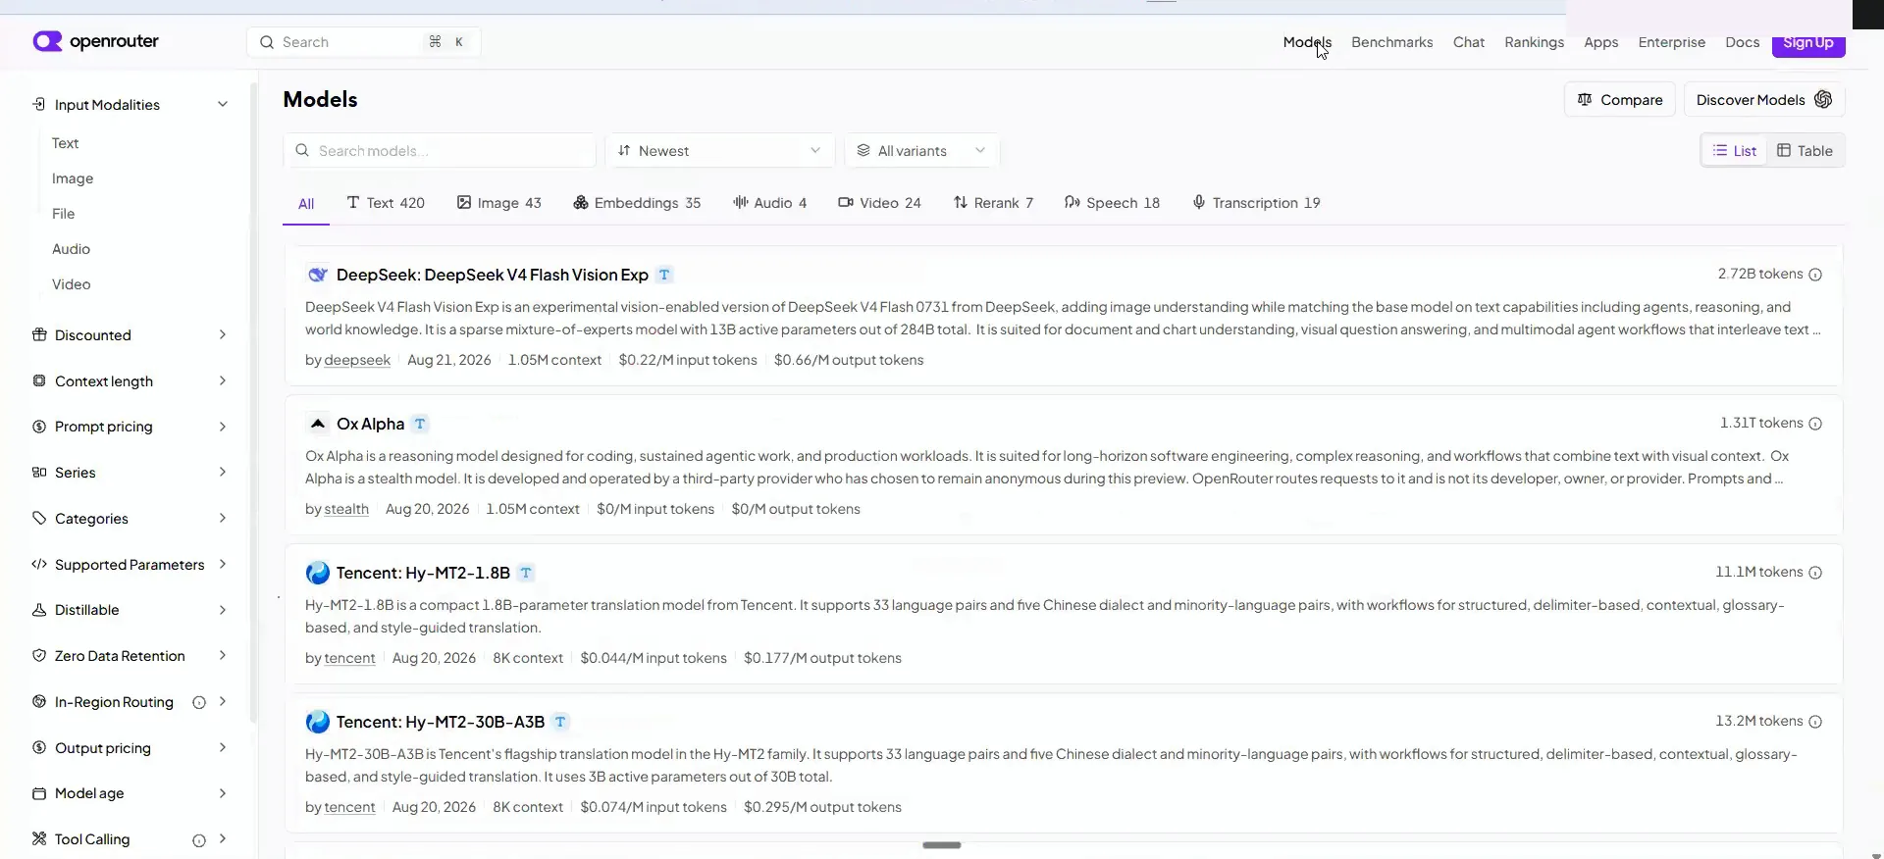Select the Image input modality filter
Screen dimensions: 1884x859
click(73, 178)
